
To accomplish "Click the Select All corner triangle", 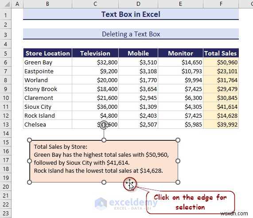I will point(7,4).
